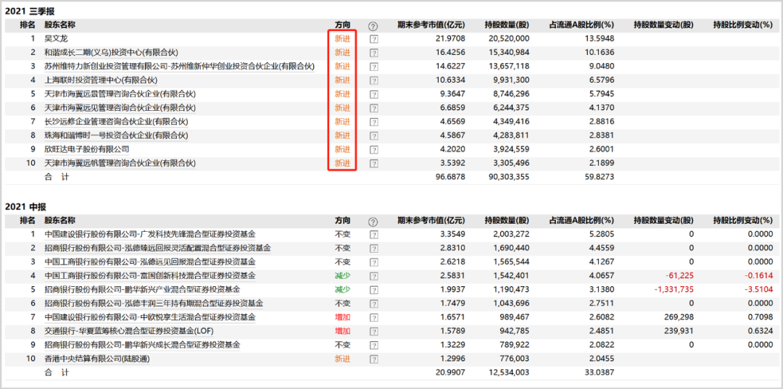Open shareholder link 吴文龙

(x=55, y=38)
